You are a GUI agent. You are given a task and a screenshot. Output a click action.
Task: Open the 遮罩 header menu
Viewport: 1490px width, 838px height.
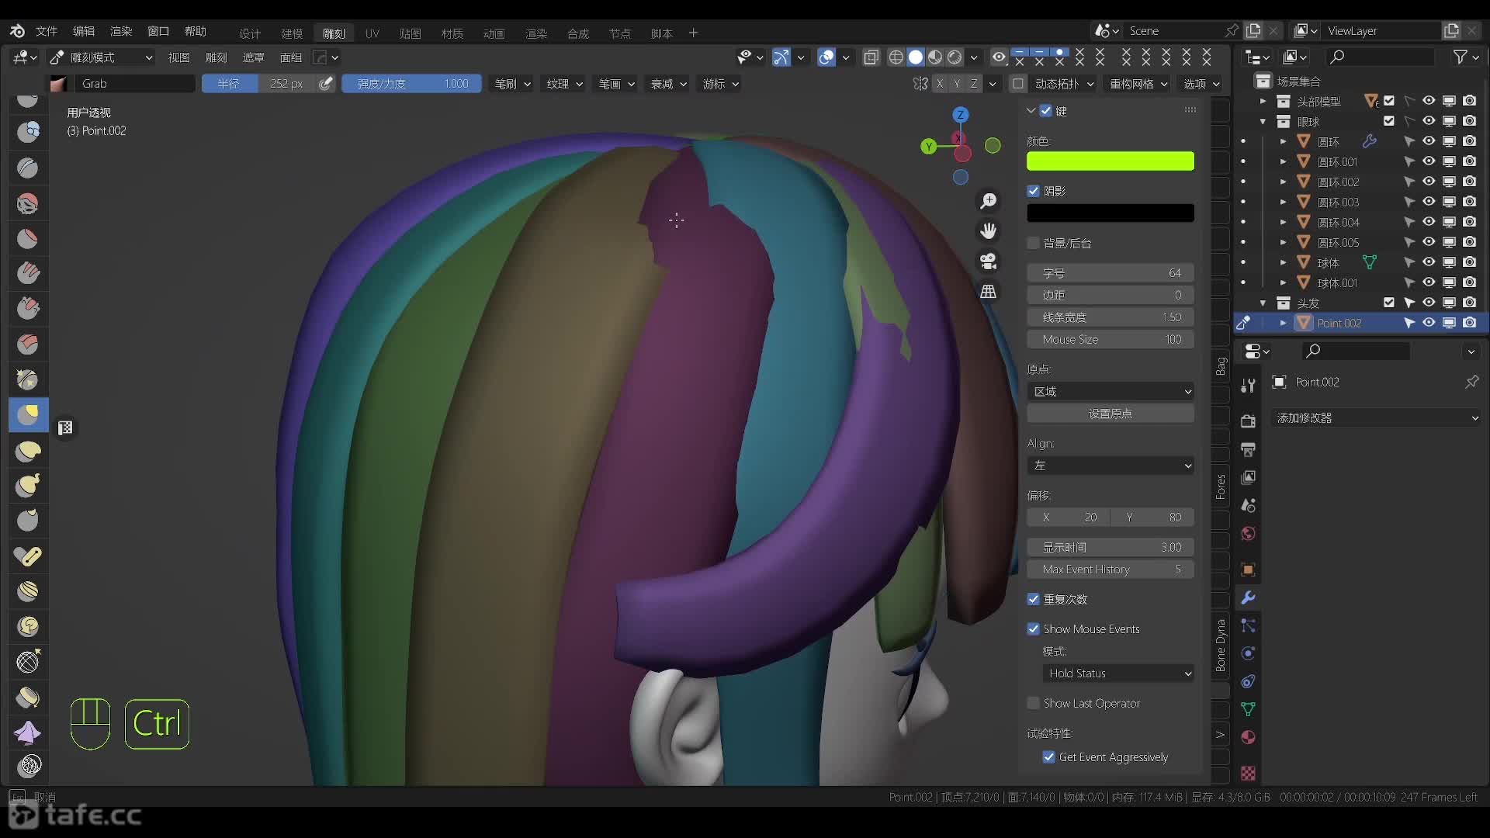(253, 57)
